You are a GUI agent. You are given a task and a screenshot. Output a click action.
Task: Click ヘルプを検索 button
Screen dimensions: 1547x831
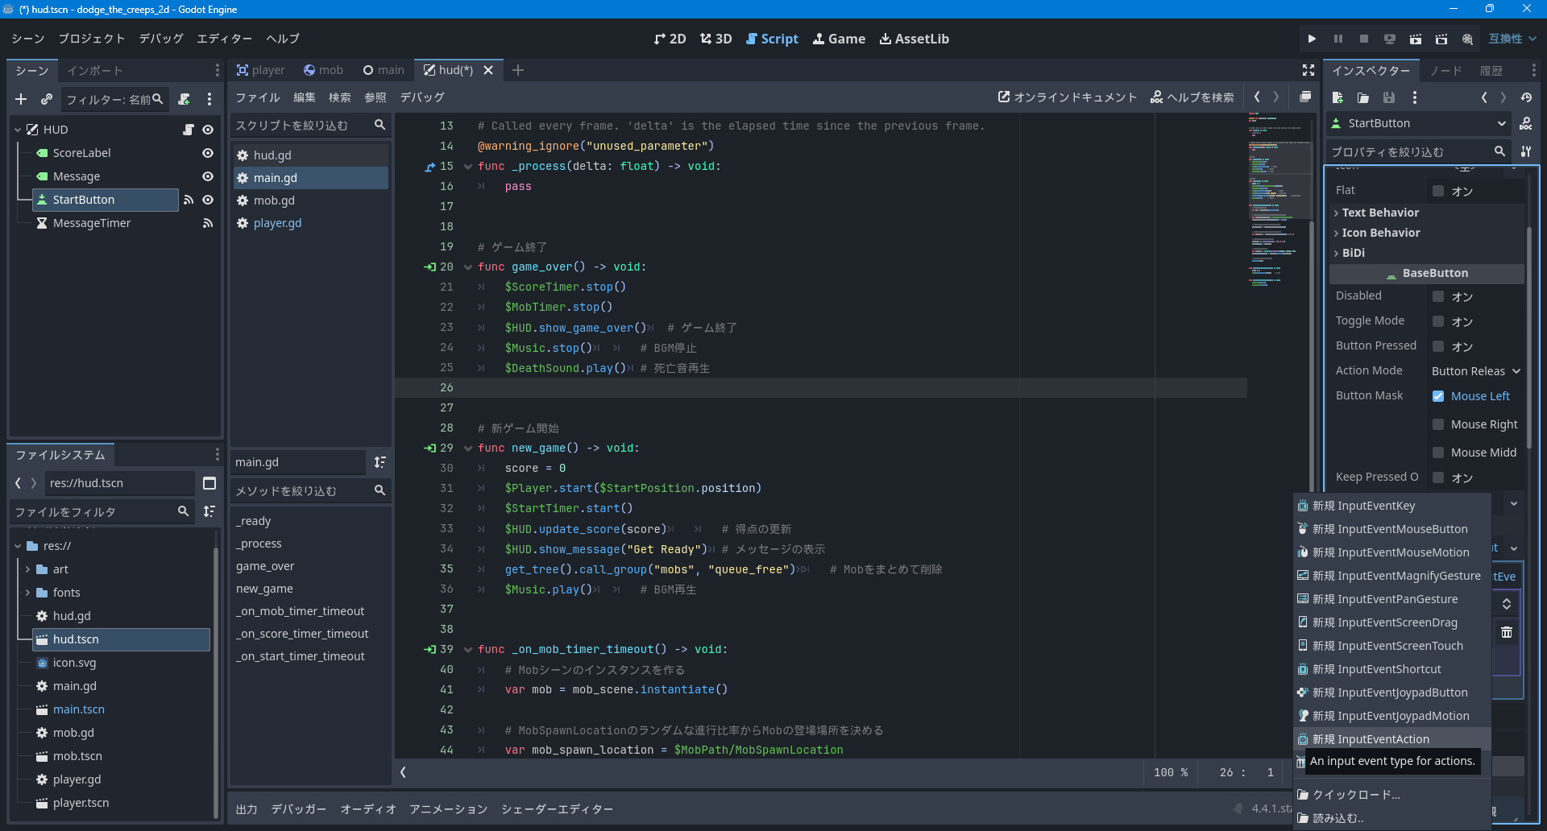1192,97
